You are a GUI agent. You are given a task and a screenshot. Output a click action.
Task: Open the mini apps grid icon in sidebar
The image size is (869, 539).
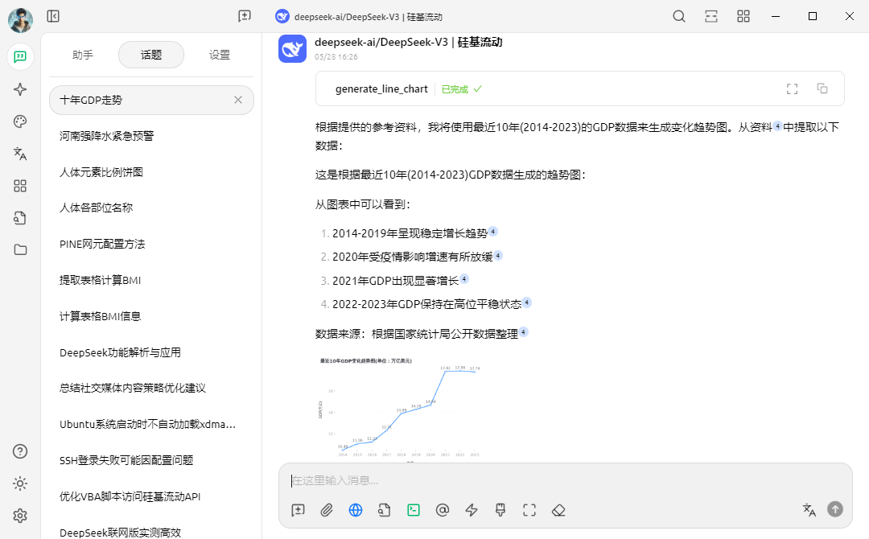click(20, 186)
